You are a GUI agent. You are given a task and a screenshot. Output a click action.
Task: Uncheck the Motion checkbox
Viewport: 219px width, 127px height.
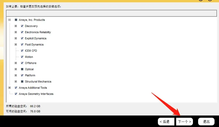point(22,57)
